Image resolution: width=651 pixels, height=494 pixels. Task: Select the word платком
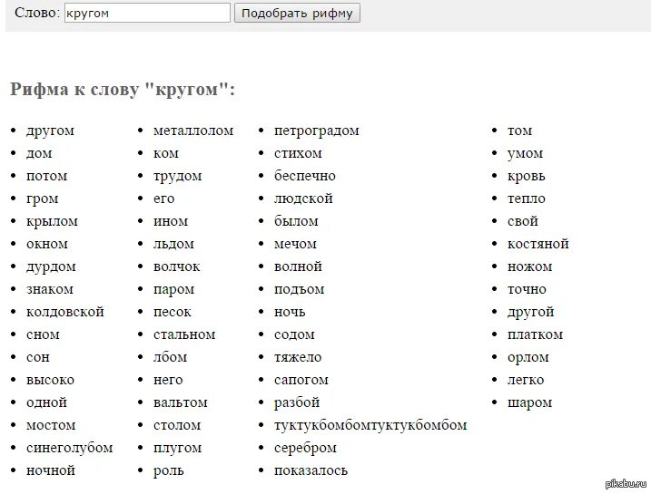535,334
